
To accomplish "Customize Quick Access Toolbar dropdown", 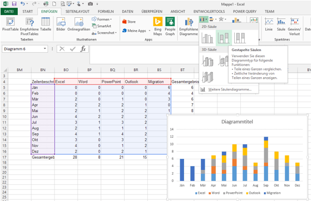I will point(97,4).
